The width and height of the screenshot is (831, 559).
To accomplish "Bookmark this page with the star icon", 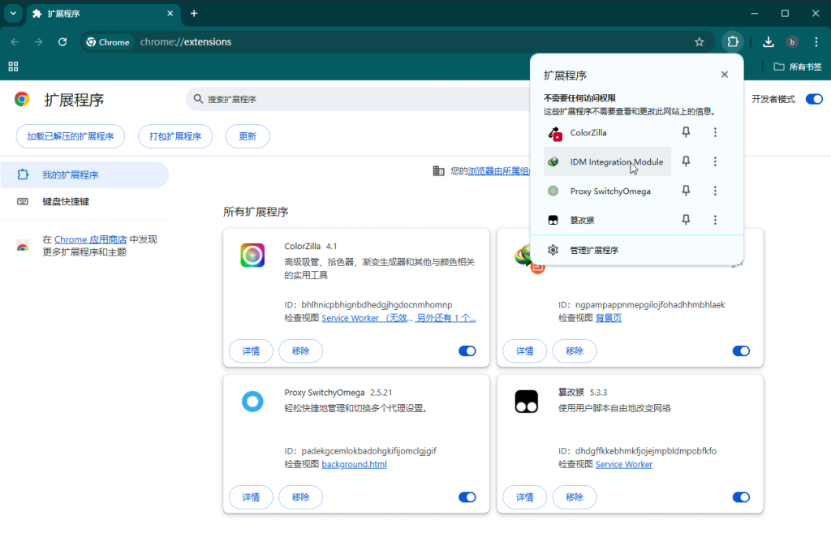I will coord(700,41).
